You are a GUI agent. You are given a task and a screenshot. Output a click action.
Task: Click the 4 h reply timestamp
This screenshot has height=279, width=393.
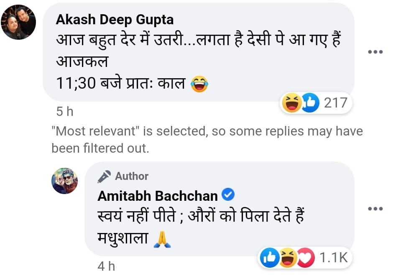(x=106, y=266)
